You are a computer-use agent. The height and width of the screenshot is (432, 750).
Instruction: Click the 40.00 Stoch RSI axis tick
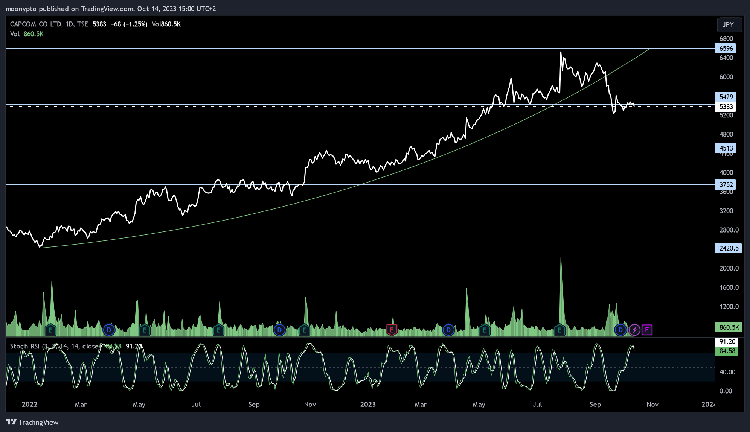click(727, 372)
